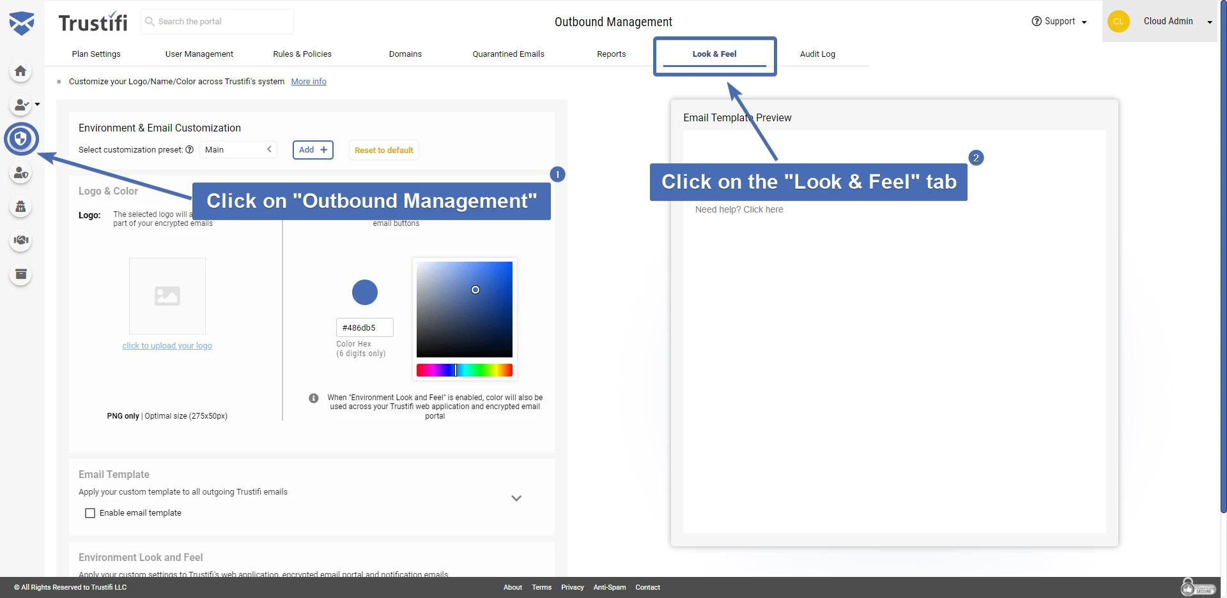
Task: Click the Reset to default button
Action: click(x=383, y=149)
